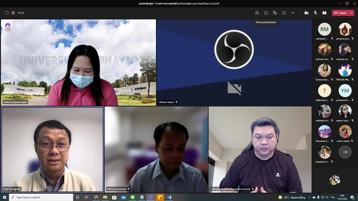This screenshot has width=358, height=201.
Task: Click your self-view avatar thumbnail
Action: pos(335,180)
